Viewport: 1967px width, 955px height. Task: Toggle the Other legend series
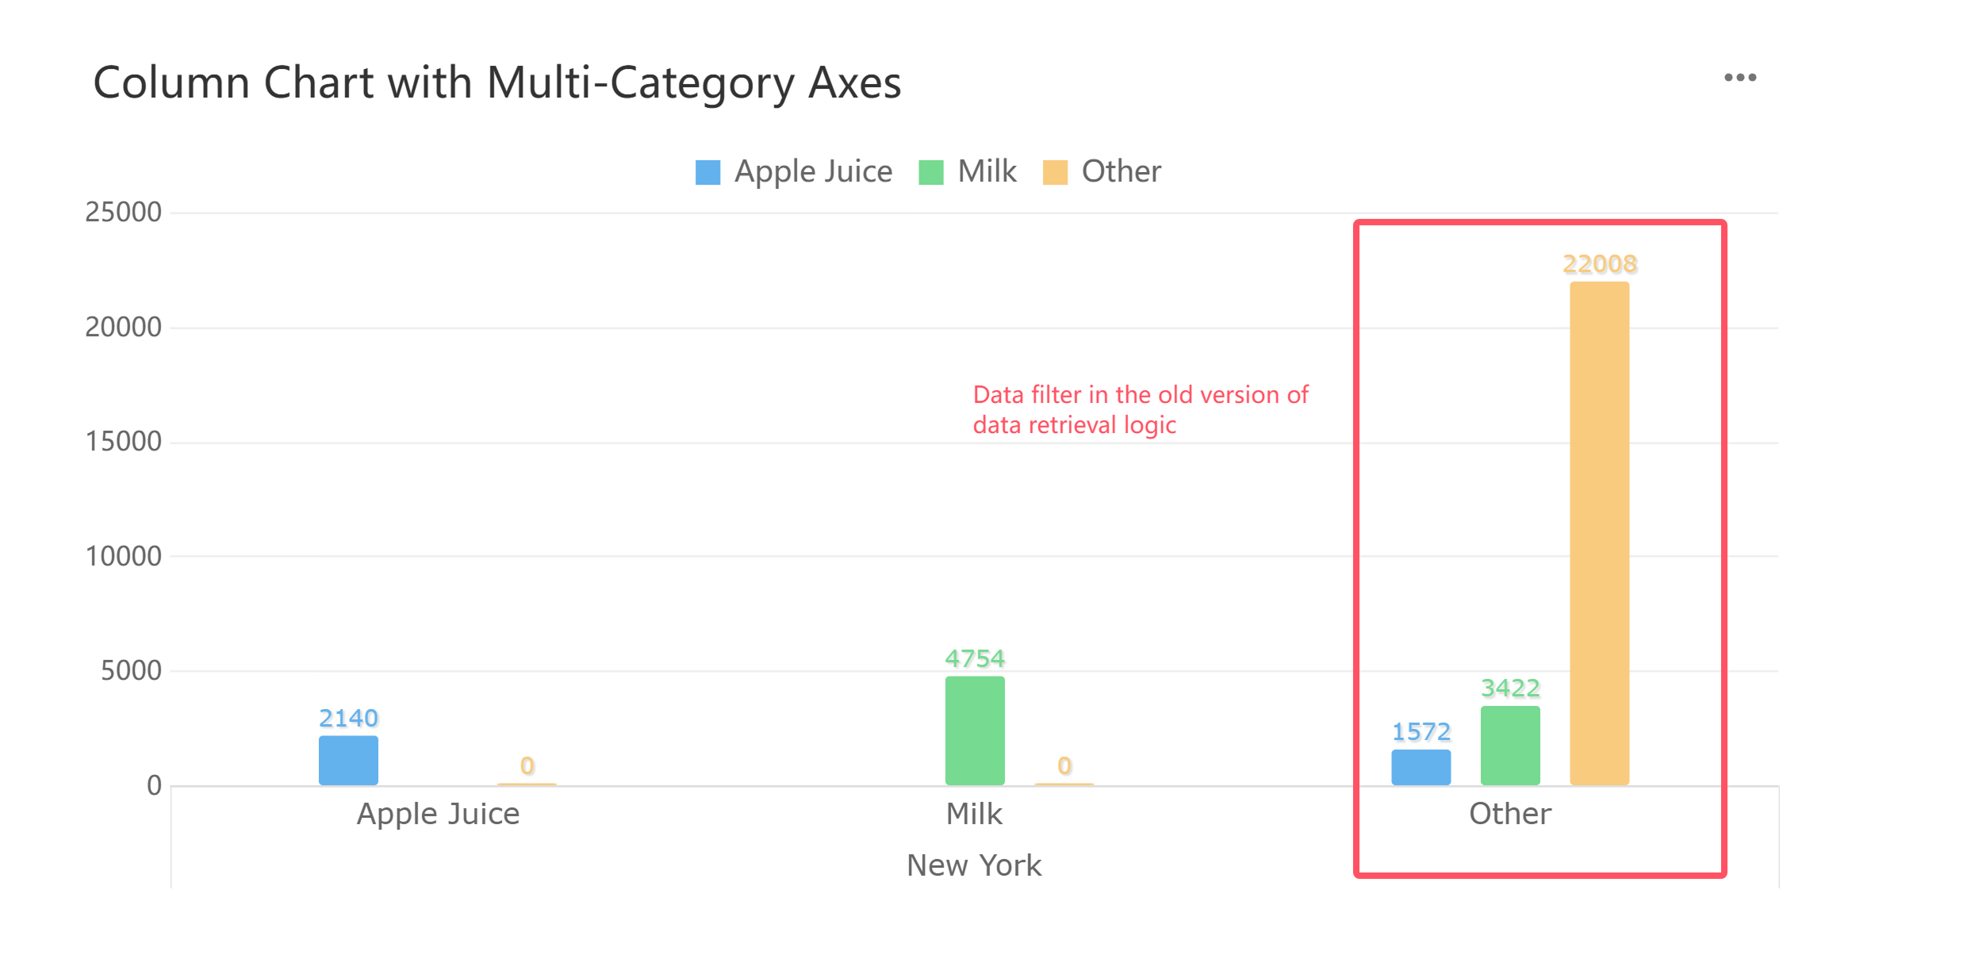pyautogui.click(x=1102, y=171)
